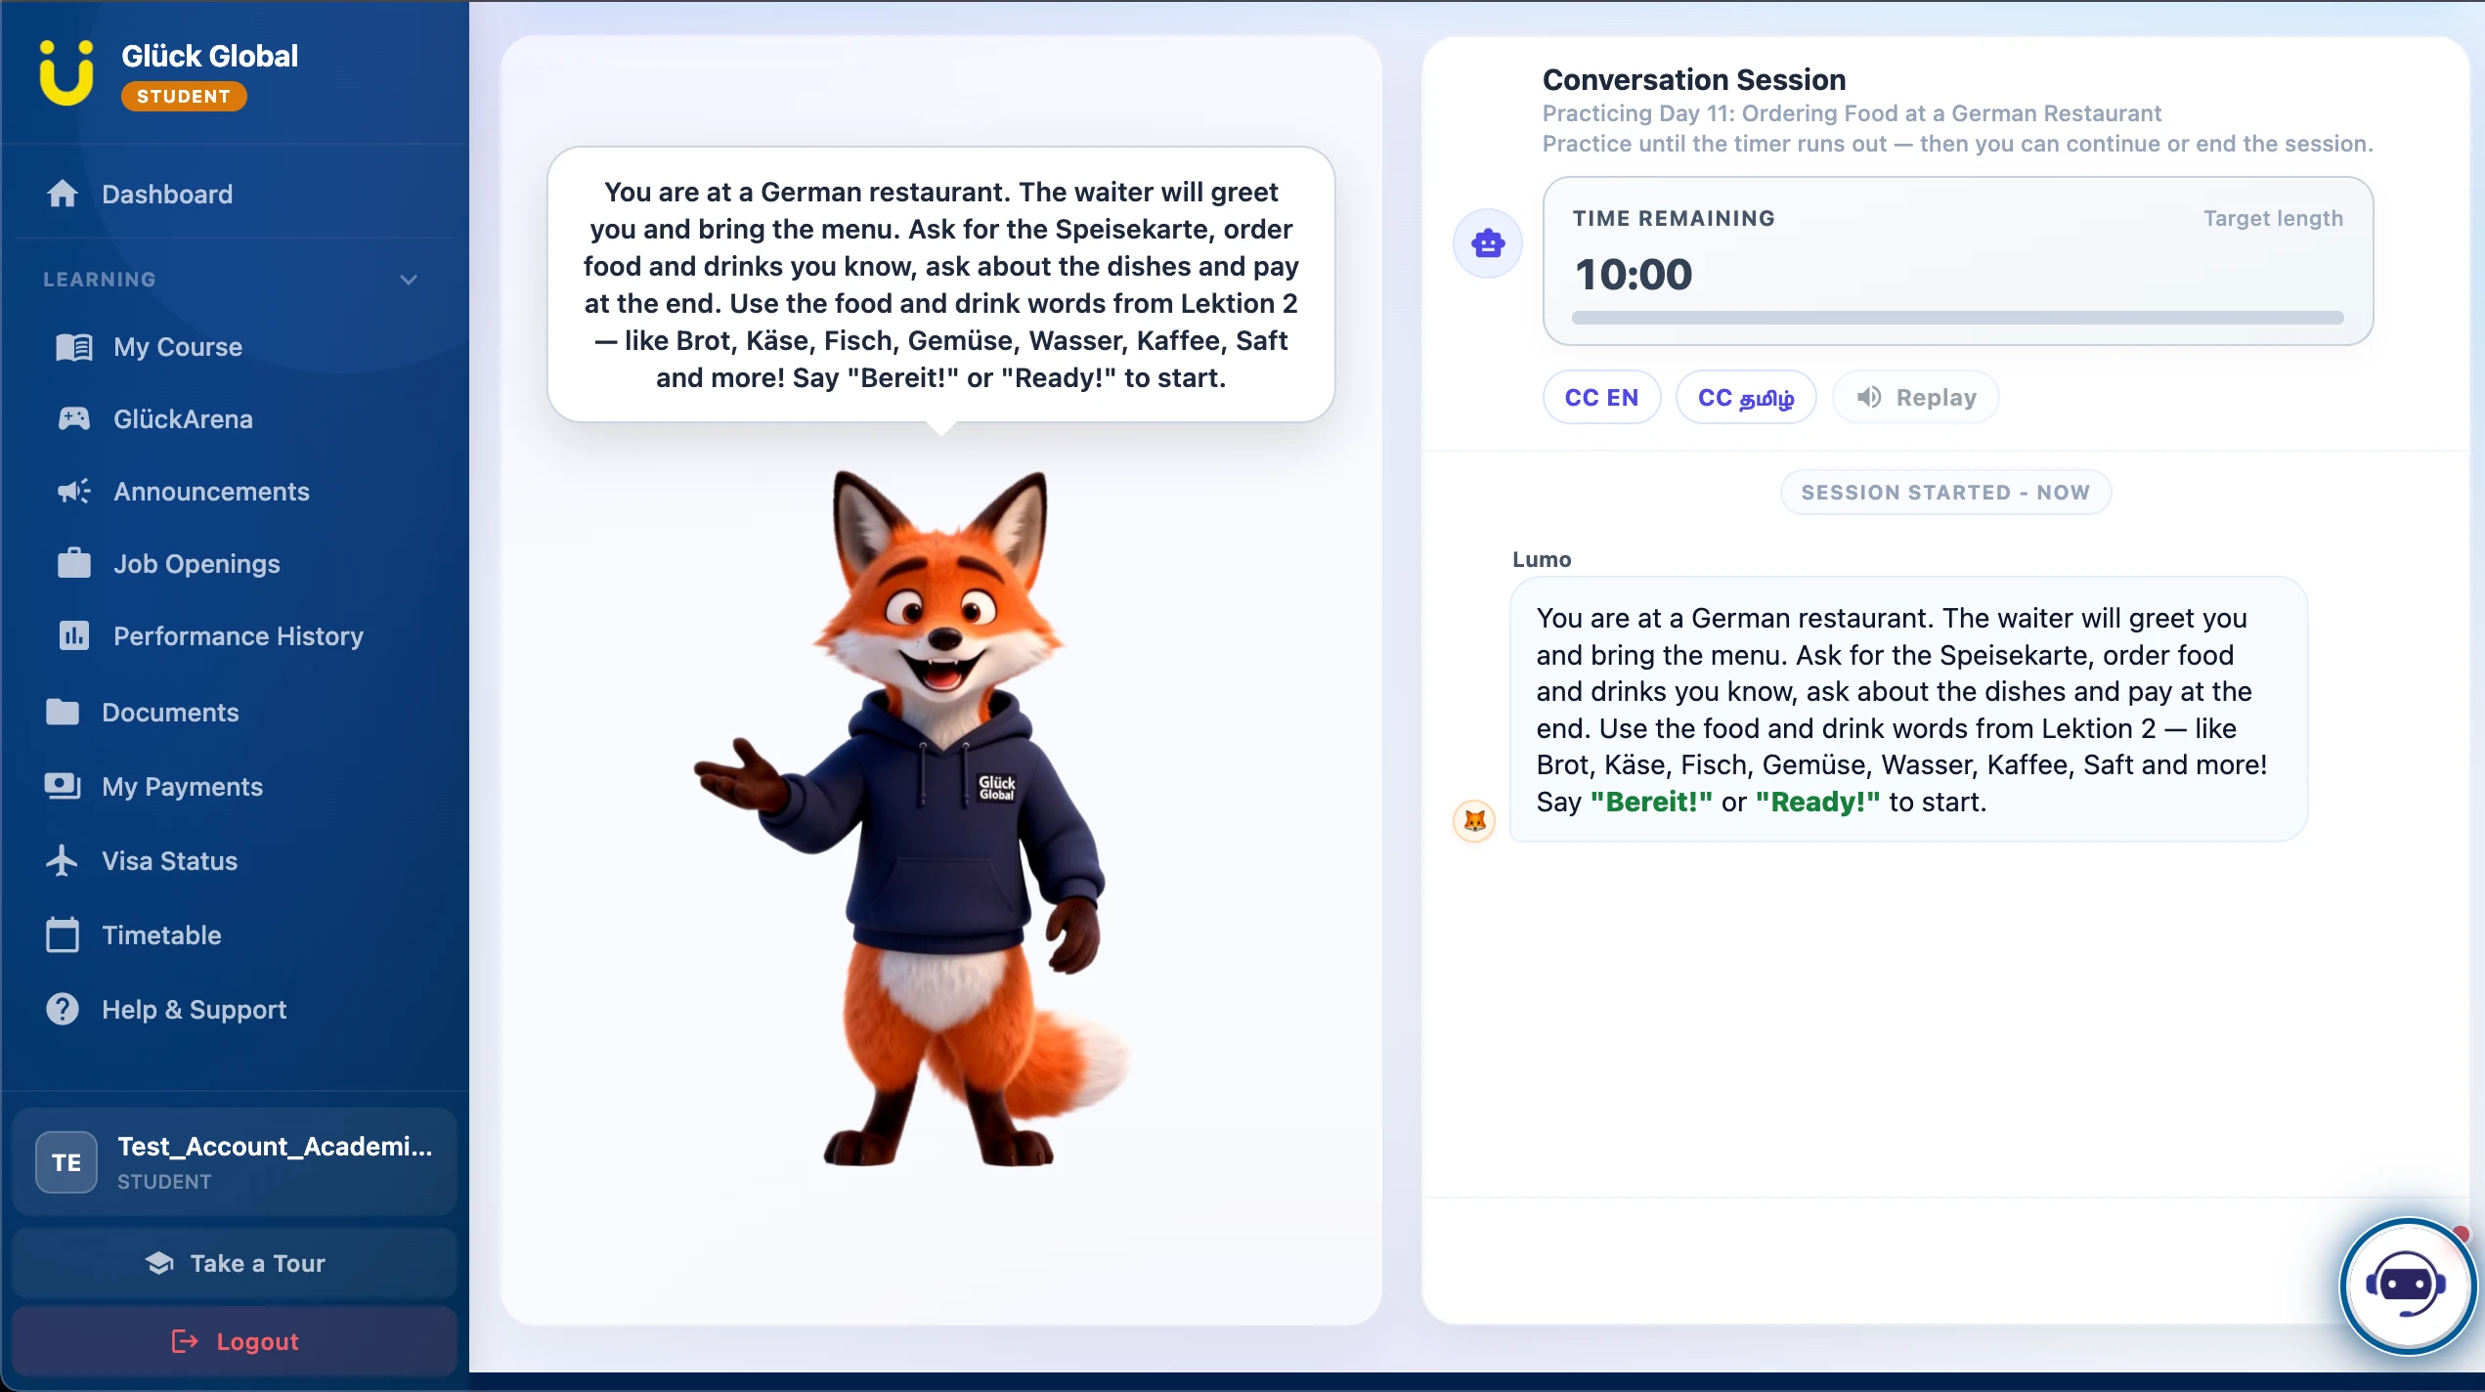Click the TE user avatar

coord(66,1162)
